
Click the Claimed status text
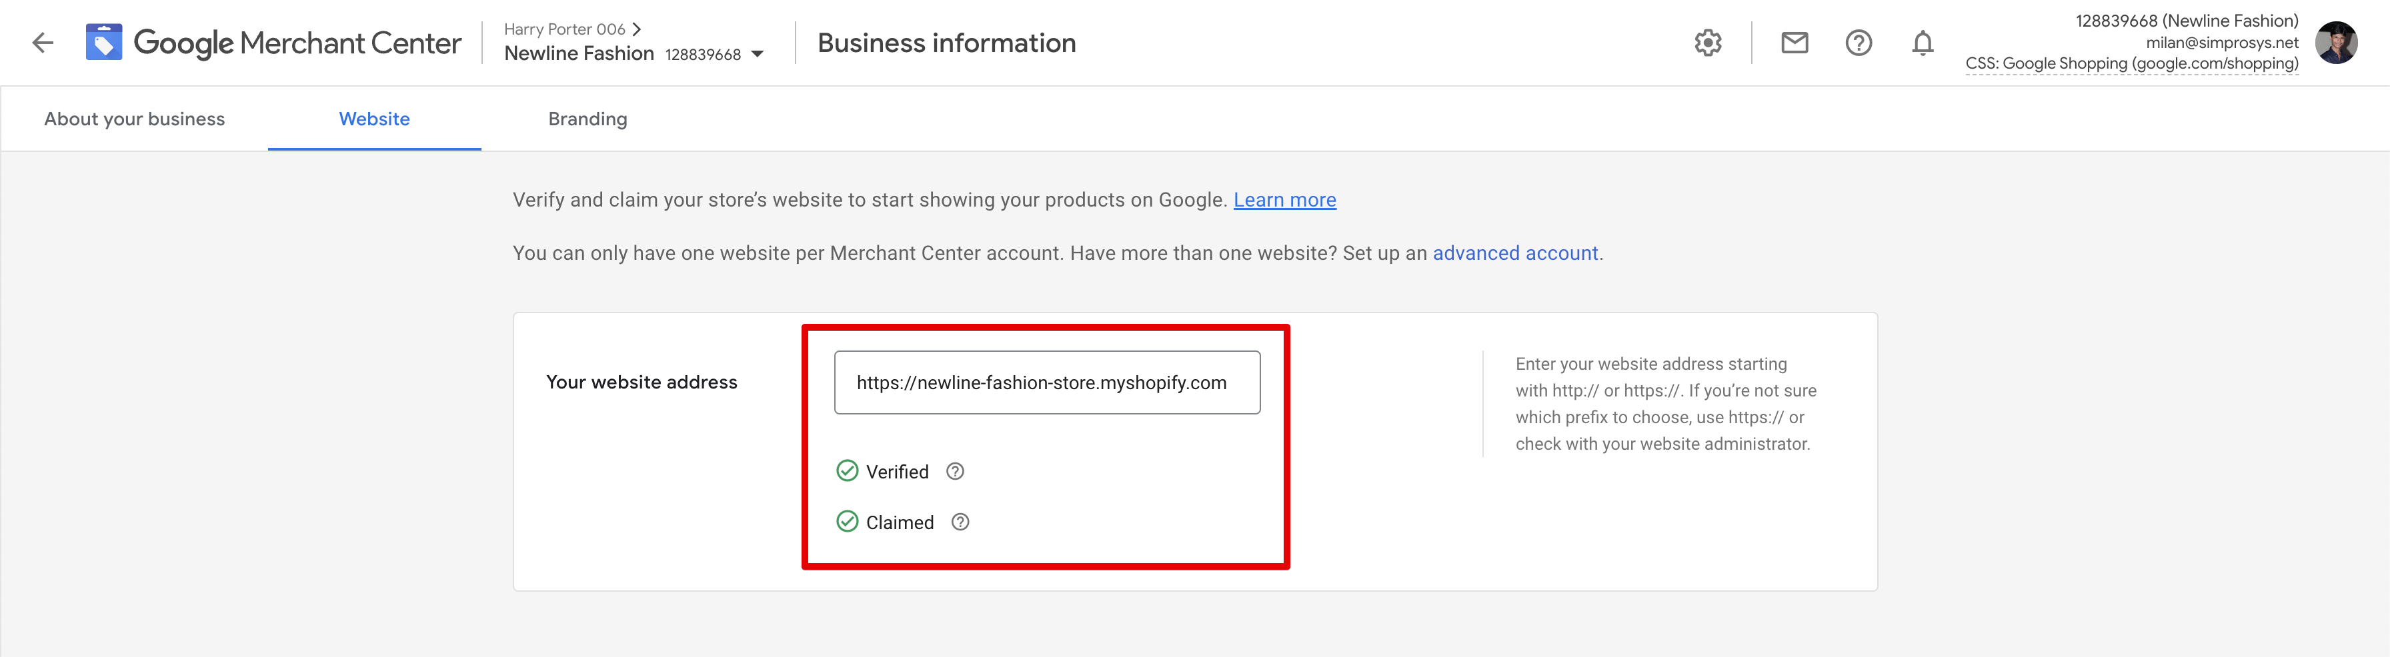coord(900,522)
